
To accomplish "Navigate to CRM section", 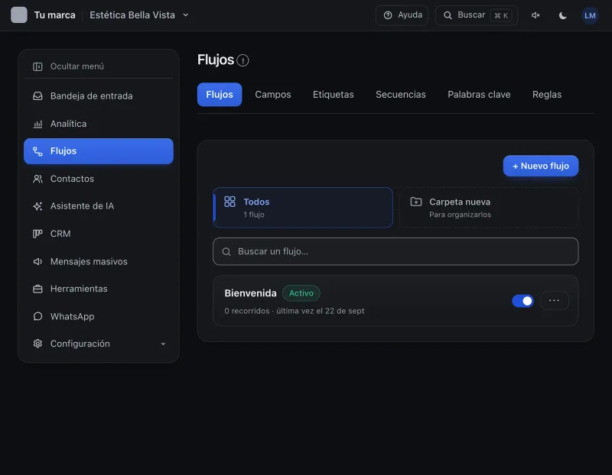I will click(99, 234).
